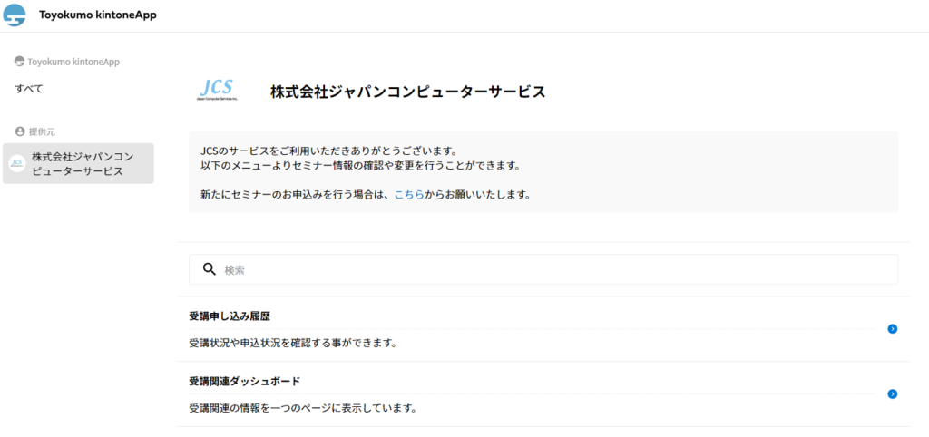Click the Toyokumo kintoneApp header title
The image size is (929, 437).
click(98, 15)
